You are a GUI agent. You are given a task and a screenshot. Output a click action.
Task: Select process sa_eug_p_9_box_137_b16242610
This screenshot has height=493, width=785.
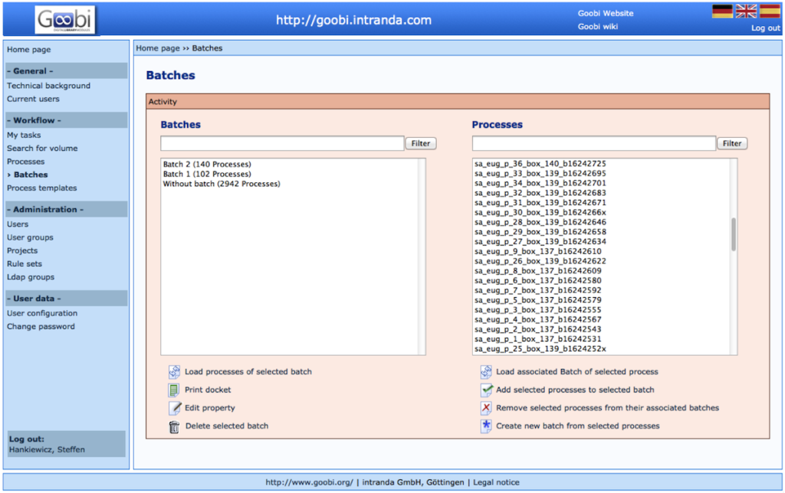coord(537,251)
